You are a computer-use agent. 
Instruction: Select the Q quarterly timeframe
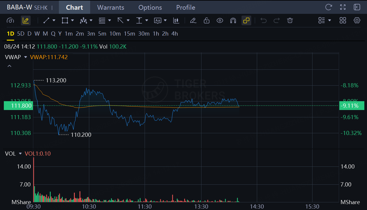53,34
